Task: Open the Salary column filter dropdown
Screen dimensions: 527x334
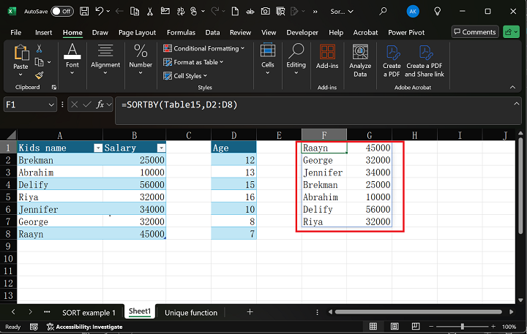Action: [x=161, y=148]
